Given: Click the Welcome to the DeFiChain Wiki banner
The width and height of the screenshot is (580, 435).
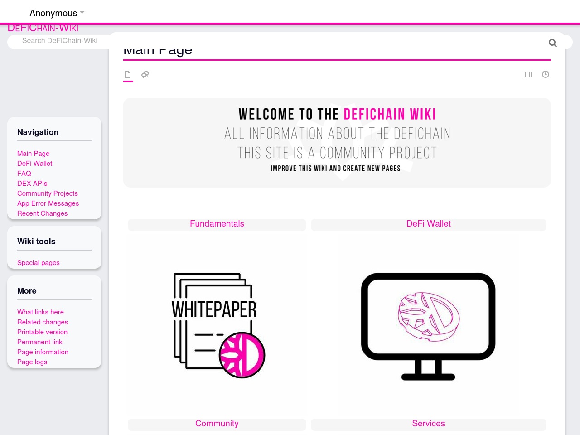Looking at the screenshot, I should (337, 143).
